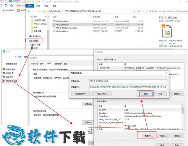Screen dimensions: 188x146
Task: Switch to 计算机名 tab in System Properties
Action: click(x=34, y=64)
